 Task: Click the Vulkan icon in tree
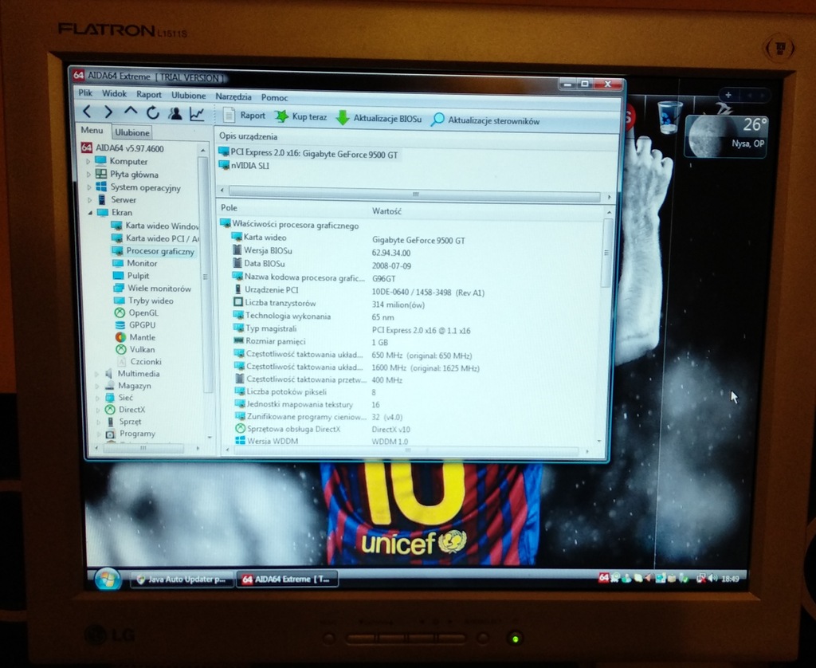pyautogui.click(x=121, y=349)
